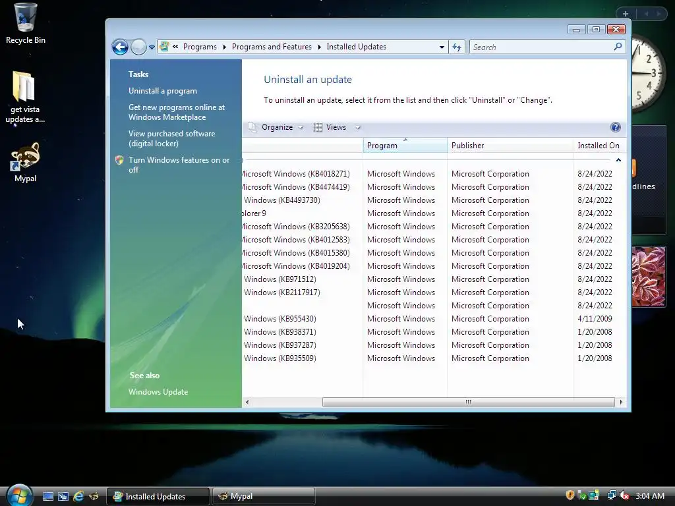Sort by the Program column header

(405, 146)
